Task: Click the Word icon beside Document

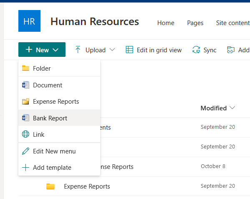Action: 25,85
